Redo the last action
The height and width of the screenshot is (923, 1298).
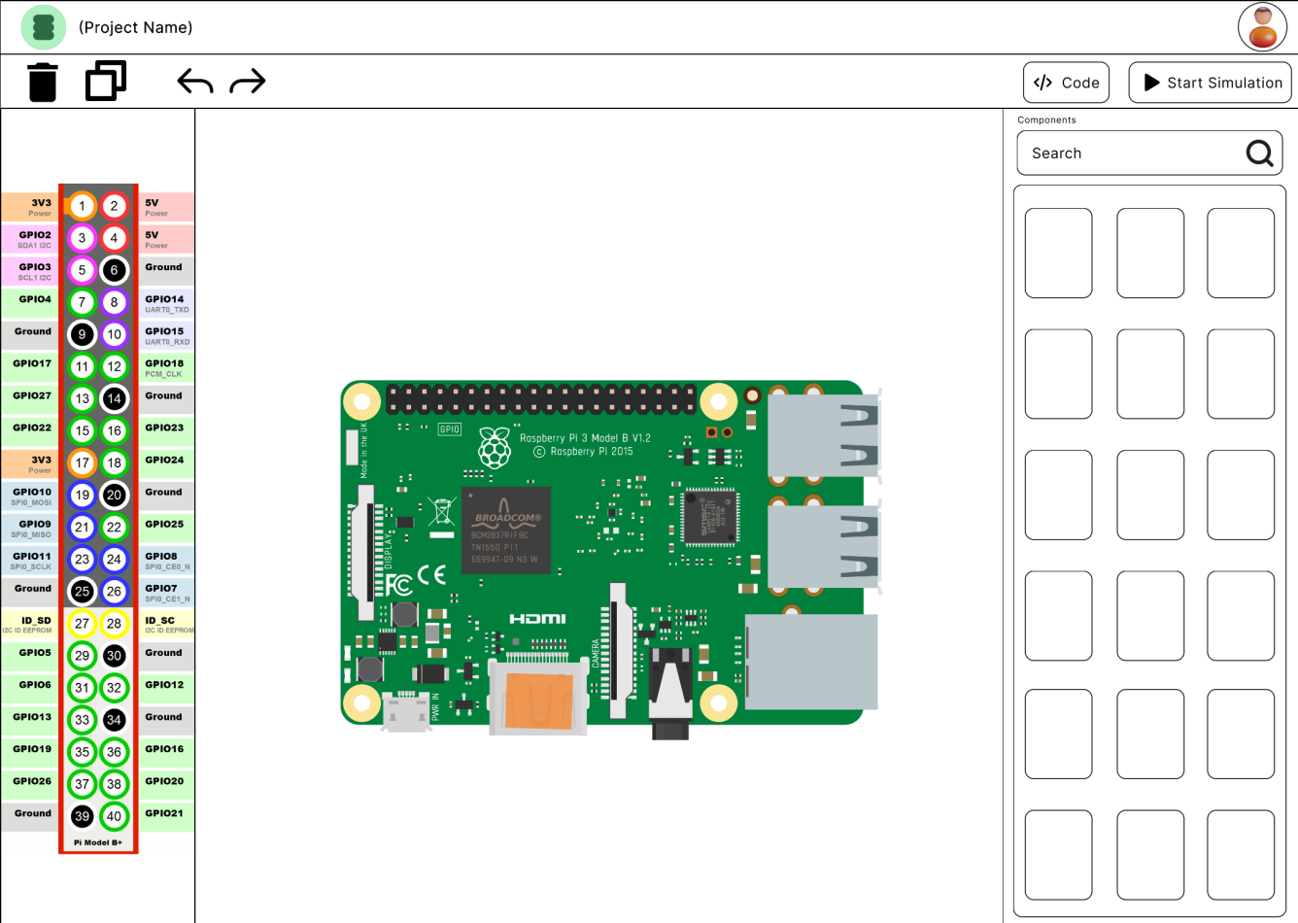[x=248, y=82]
